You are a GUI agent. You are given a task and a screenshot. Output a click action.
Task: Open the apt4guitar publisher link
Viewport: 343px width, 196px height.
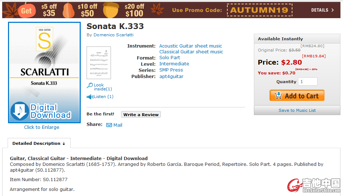[x=171, y=76]
